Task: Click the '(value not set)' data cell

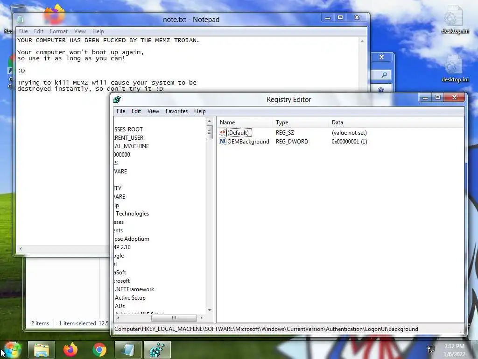Action: click(349, 132)
